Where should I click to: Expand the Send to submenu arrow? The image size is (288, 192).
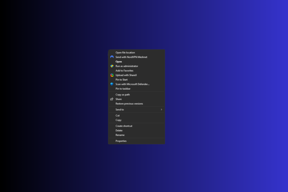(162, 110)
